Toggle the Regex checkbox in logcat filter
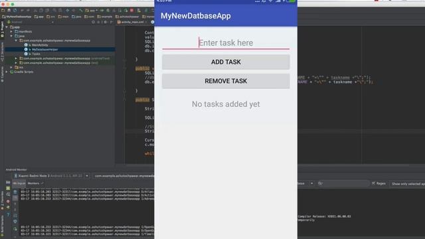Viewport: 425px width, 239px height. [373, 183]
